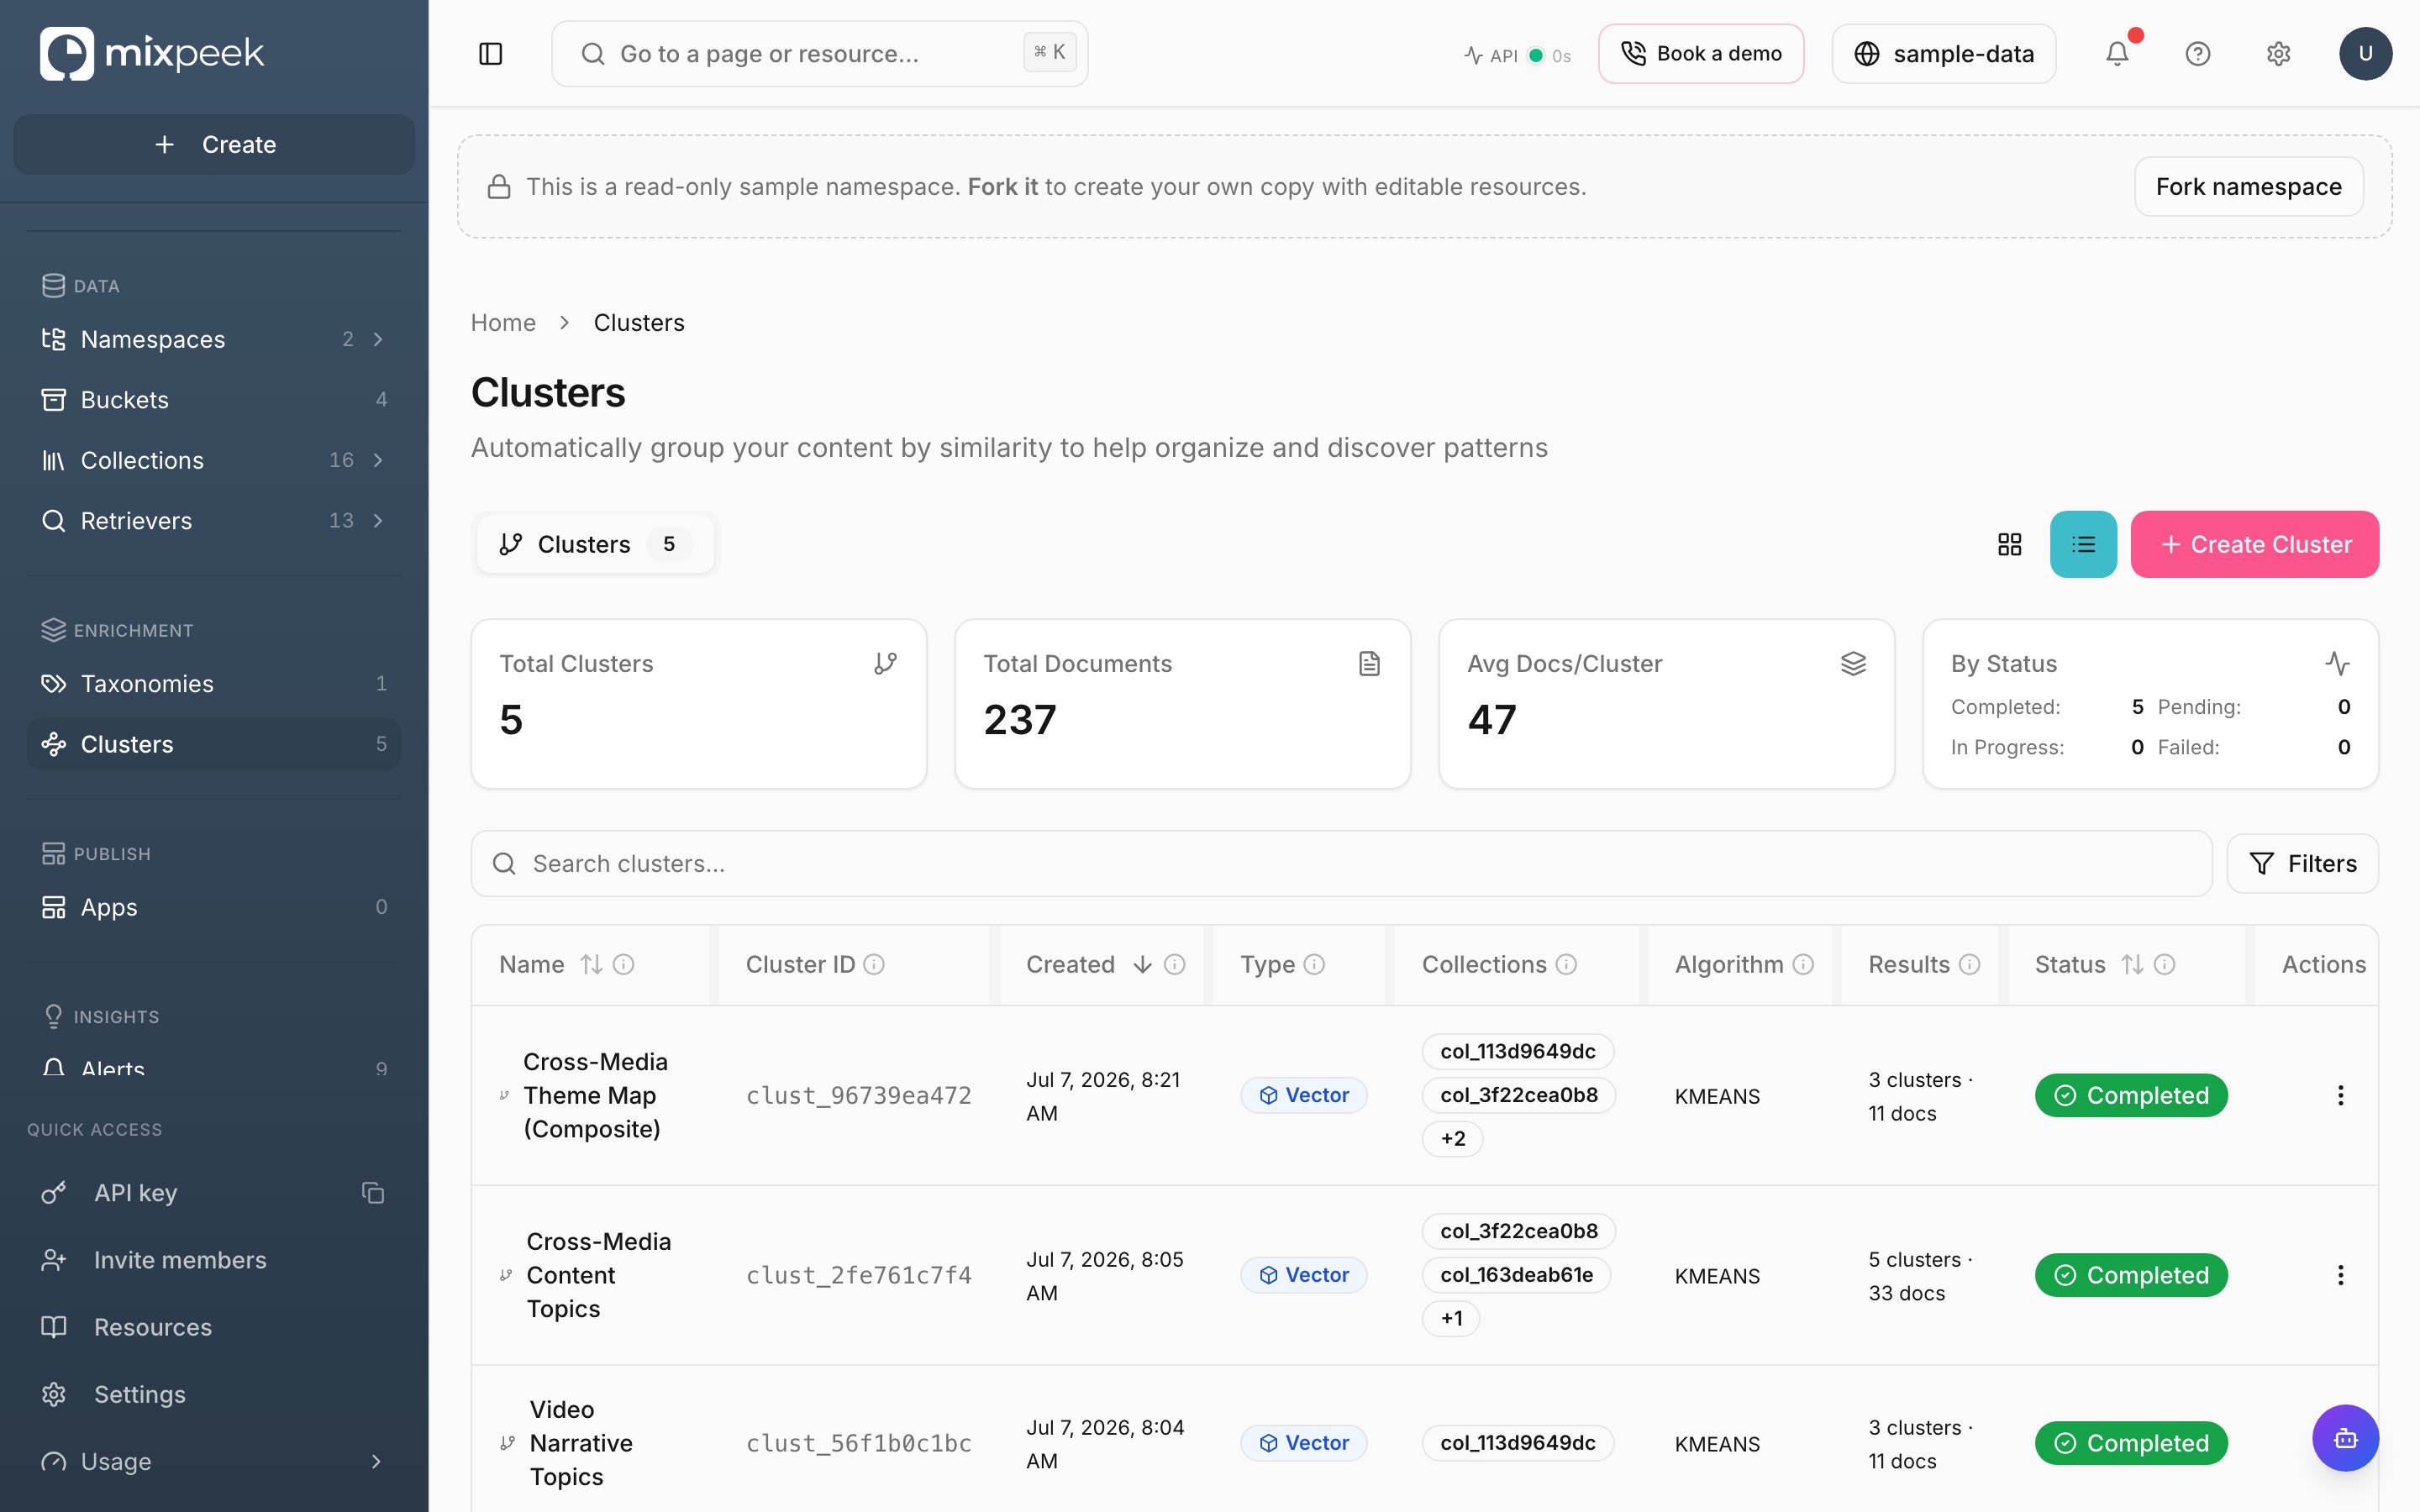Viewport: 2420px width, 1512px height.
Task: Click the API status activity indicator
Action: click(x=1517, y=55)
